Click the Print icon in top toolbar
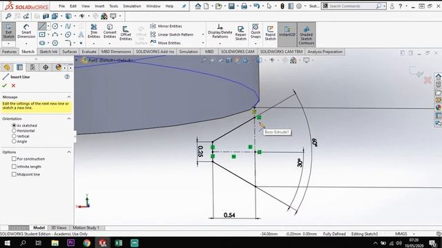This screenshot has width=442, height=248. pos(244,6)
